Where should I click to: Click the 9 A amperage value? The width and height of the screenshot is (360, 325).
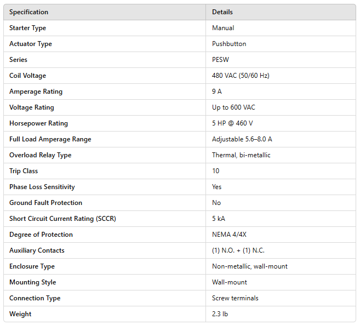pos(217,92)
